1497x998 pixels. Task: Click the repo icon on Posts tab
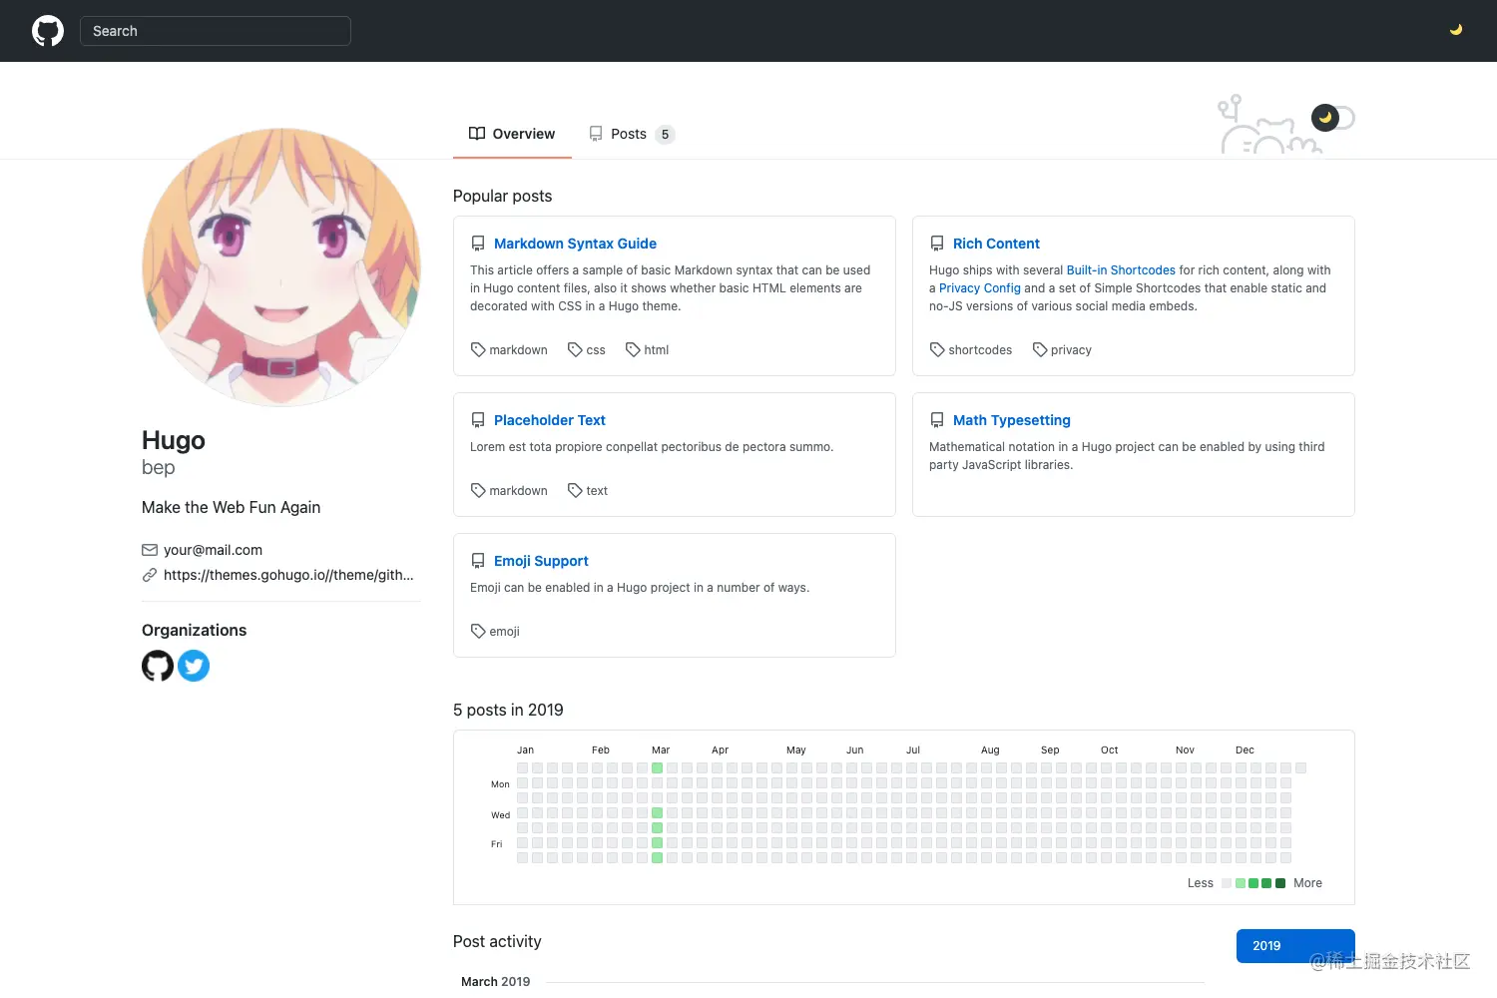[596, 134]
